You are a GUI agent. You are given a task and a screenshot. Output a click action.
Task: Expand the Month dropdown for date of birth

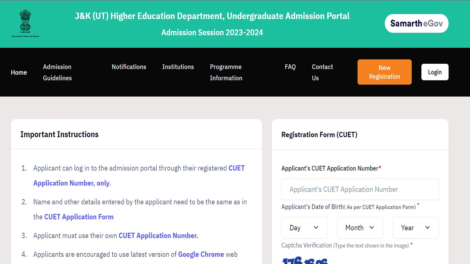360,228
